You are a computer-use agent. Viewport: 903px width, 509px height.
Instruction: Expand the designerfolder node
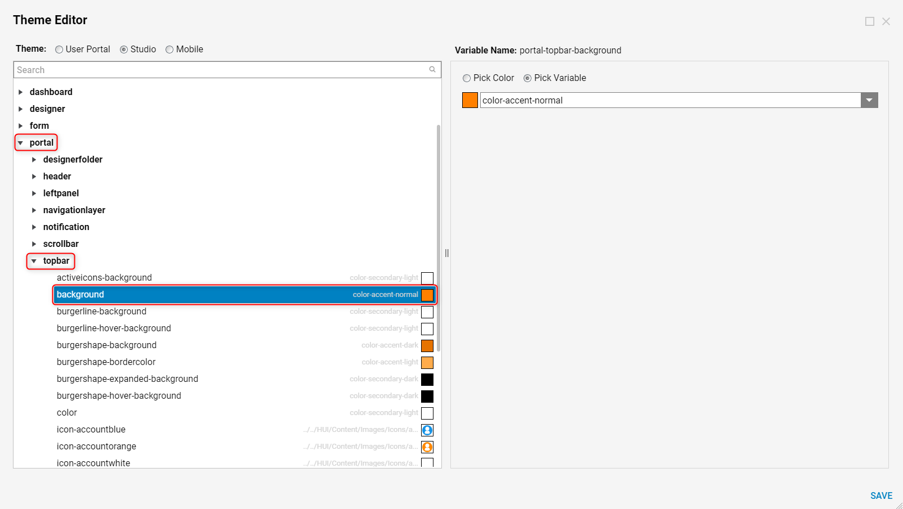tap(34, 160)
